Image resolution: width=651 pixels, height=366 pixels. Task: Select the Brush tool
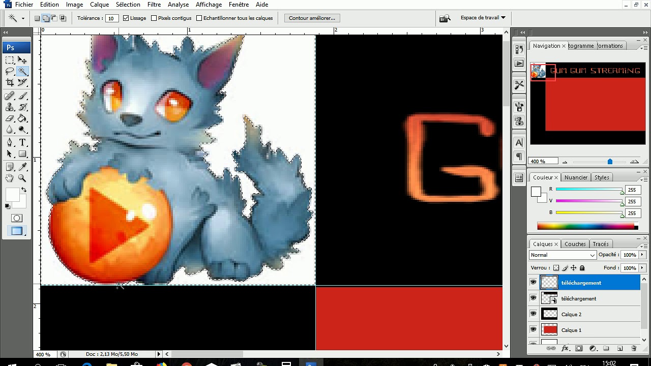pos(22,96)
